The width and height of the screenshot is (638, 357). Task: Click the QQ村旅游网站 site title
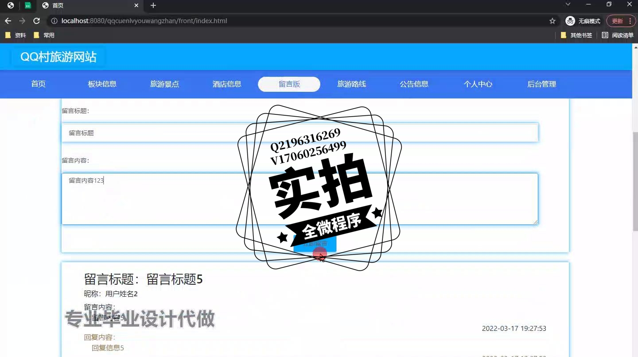point(58,57)
